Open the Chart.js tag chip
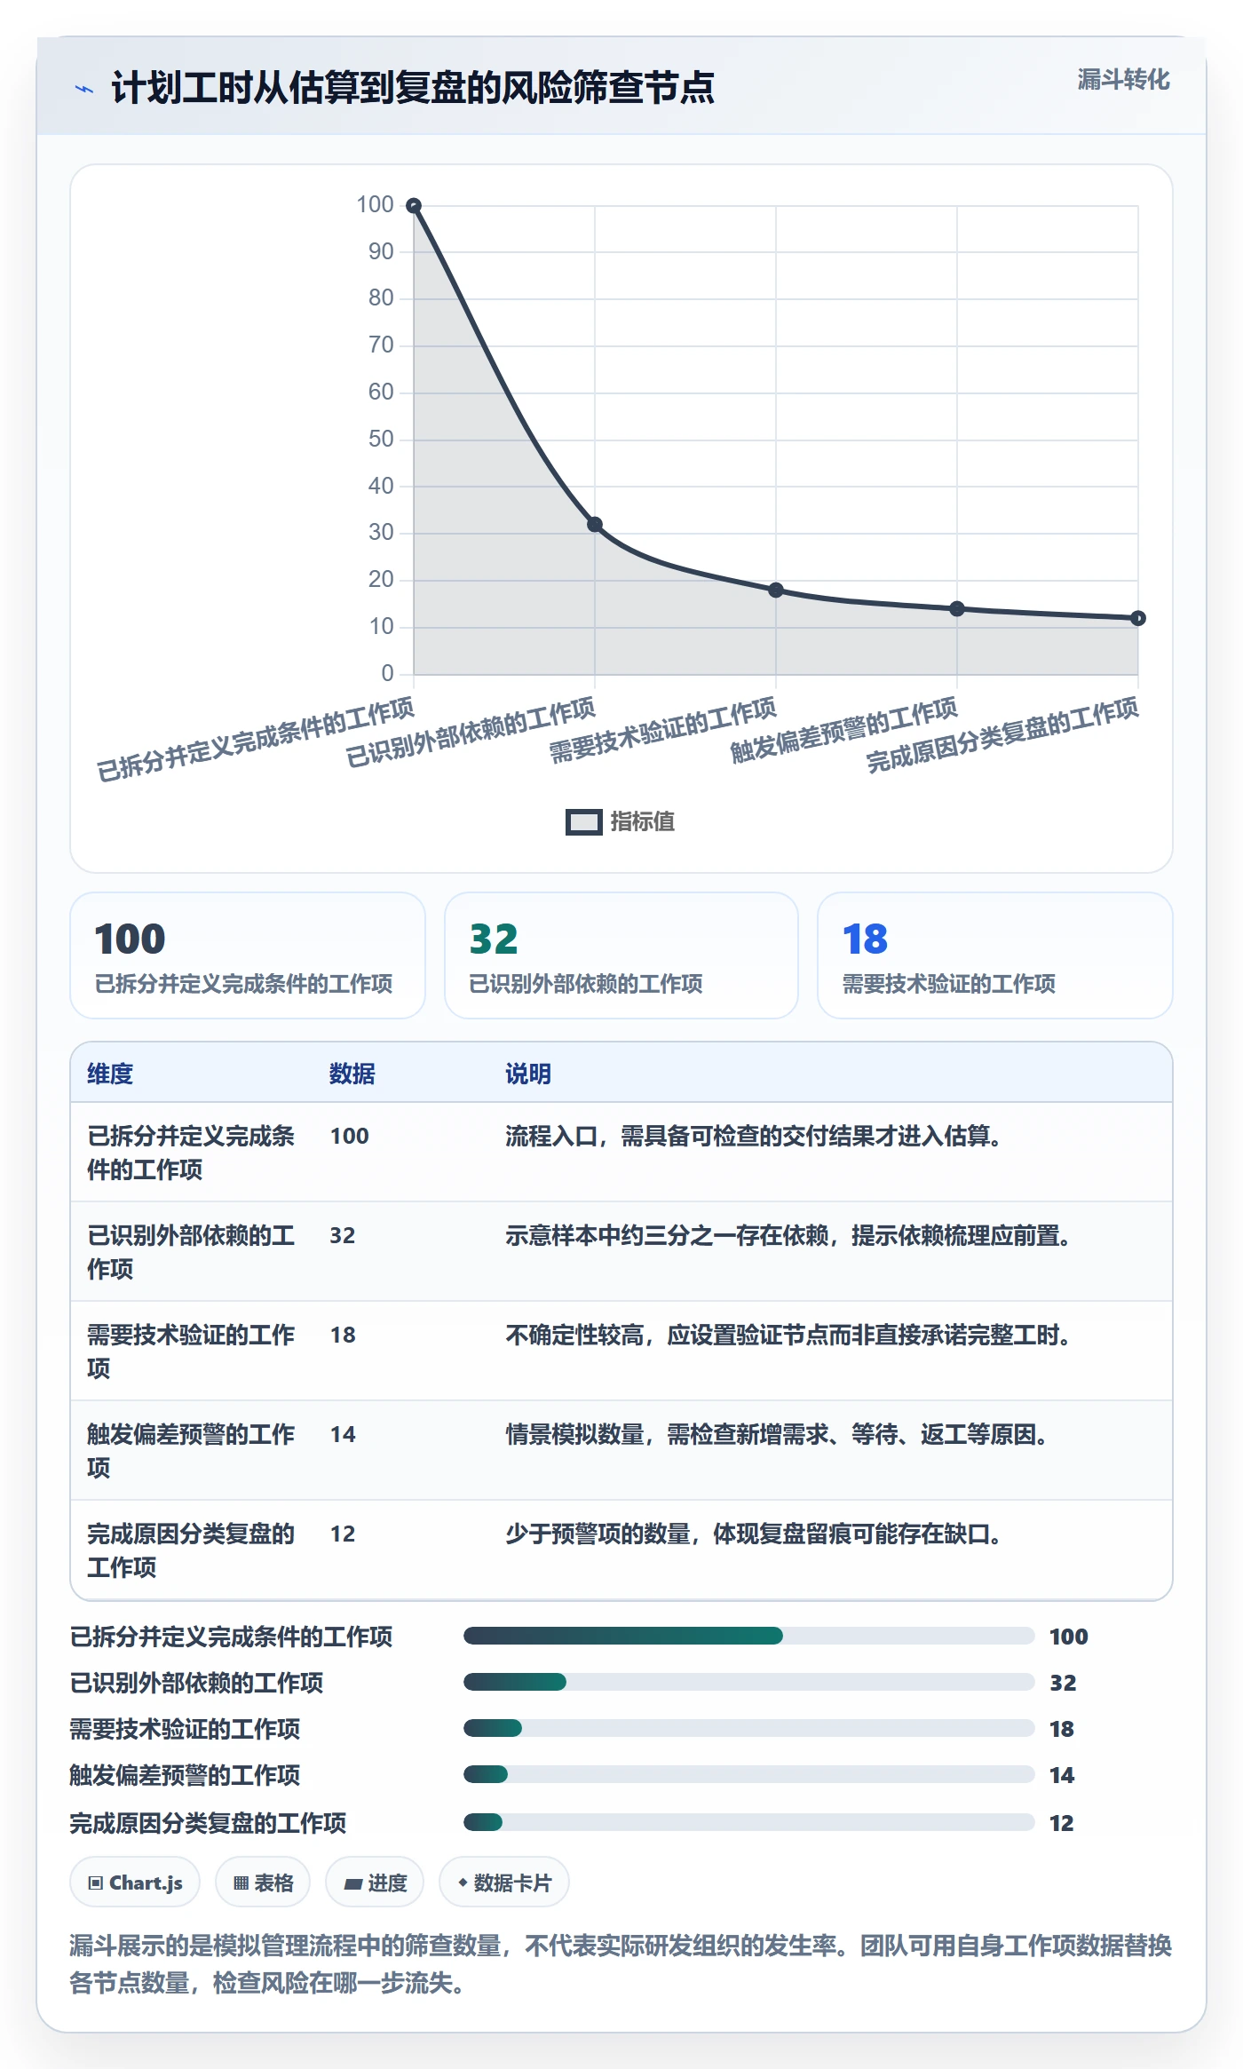The height and width of the screenshot is (2069, 1243). pos(135,1883)
